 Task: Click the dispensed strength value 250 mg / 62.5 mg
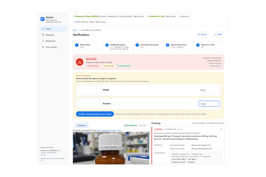(202, 149)
